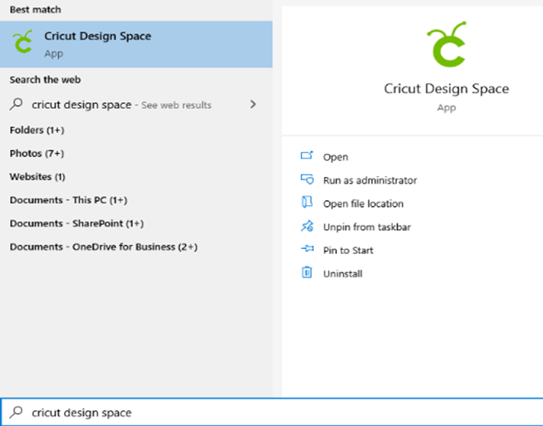
Task: Show Websites (1) results
Action: tap(37, 177)
